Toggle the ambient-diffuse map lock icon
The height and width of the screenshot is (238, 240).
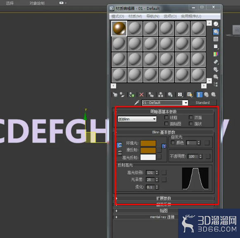coord(164,146)
